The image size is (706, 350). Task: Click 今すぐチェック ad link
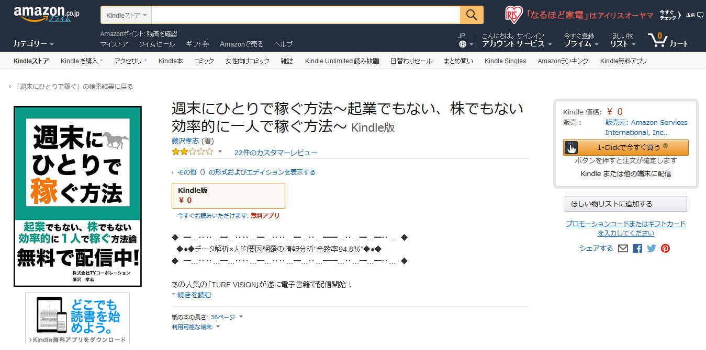point(671,15)
